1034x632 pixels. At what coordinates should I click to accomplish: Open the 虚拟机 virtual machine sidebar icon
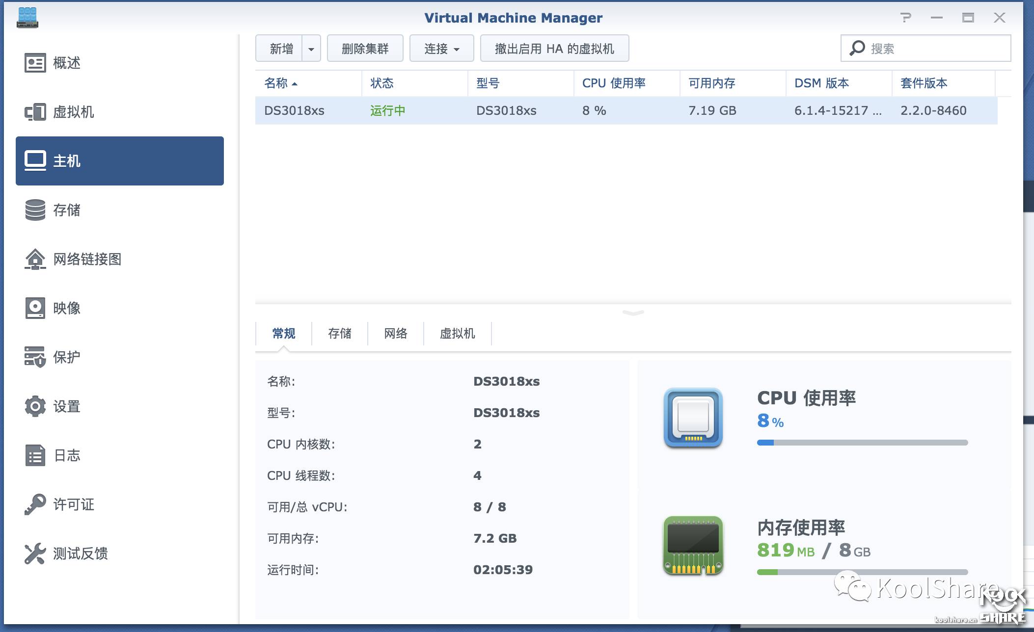35,112
